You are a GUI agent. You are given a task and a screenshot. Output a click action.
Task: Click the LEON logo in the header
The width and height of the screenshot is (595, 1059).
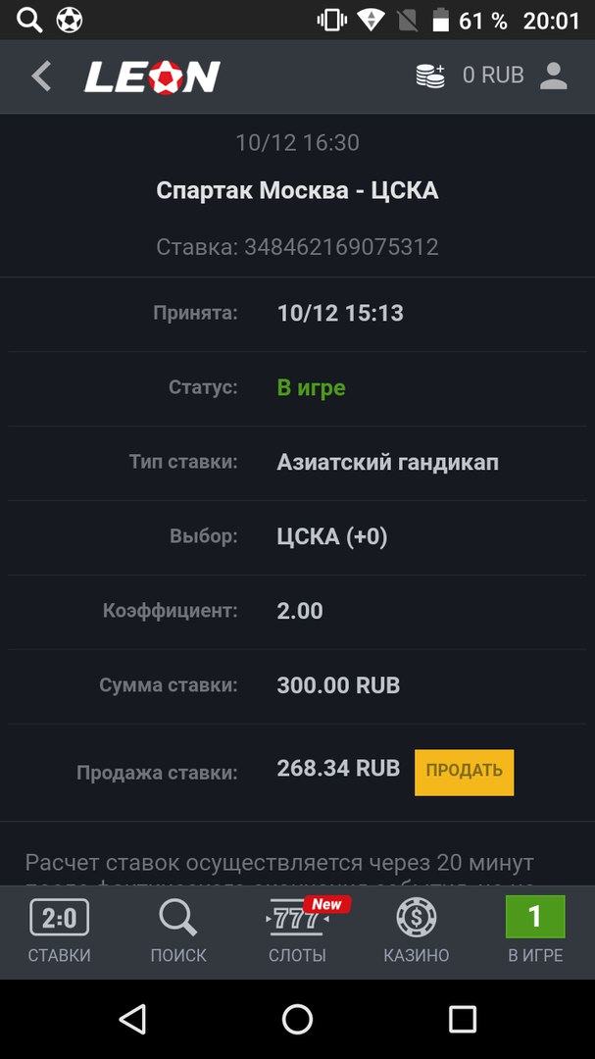click(x=152, y=76)
